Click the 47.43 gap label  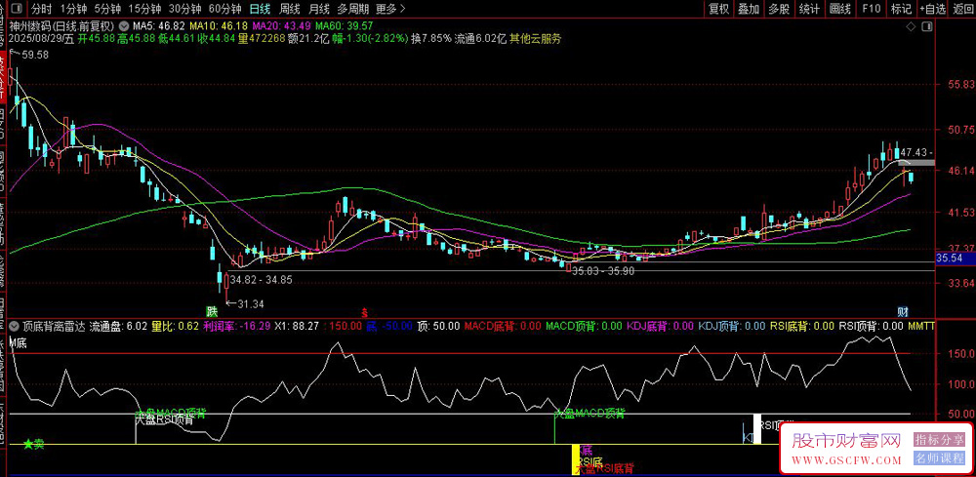click(914, 152)
